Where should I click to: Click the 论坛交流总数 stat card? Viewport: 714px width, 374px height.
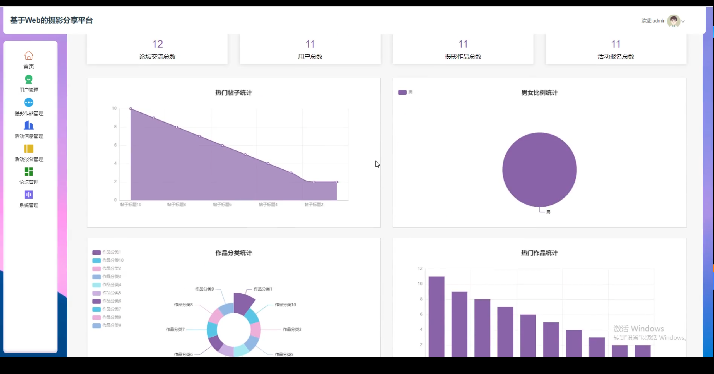pyautogui.click(x=157, y=50)
